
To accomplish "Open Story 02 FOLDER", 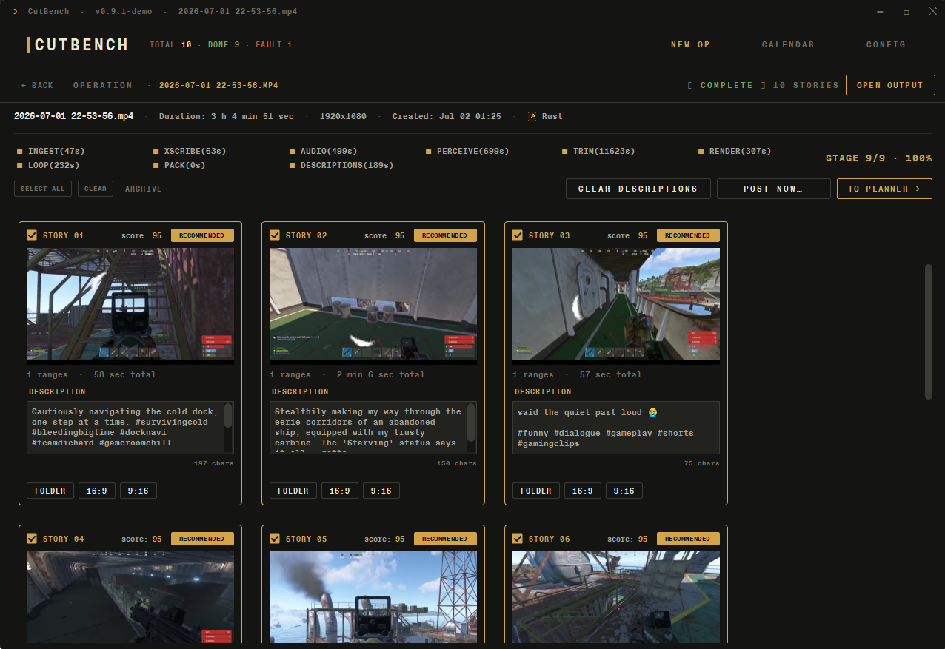I will click(x=293, y=491).
